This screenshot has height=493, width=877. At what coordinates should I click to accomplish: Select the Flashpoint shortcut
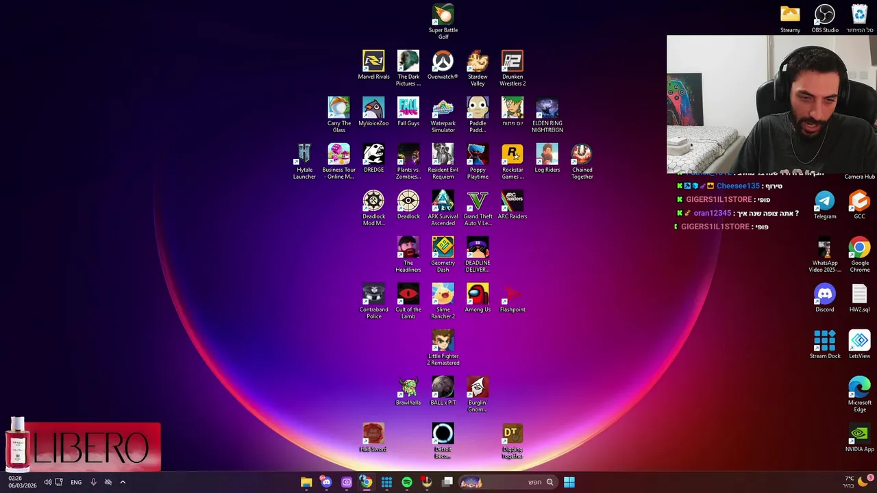click(512, 298)
